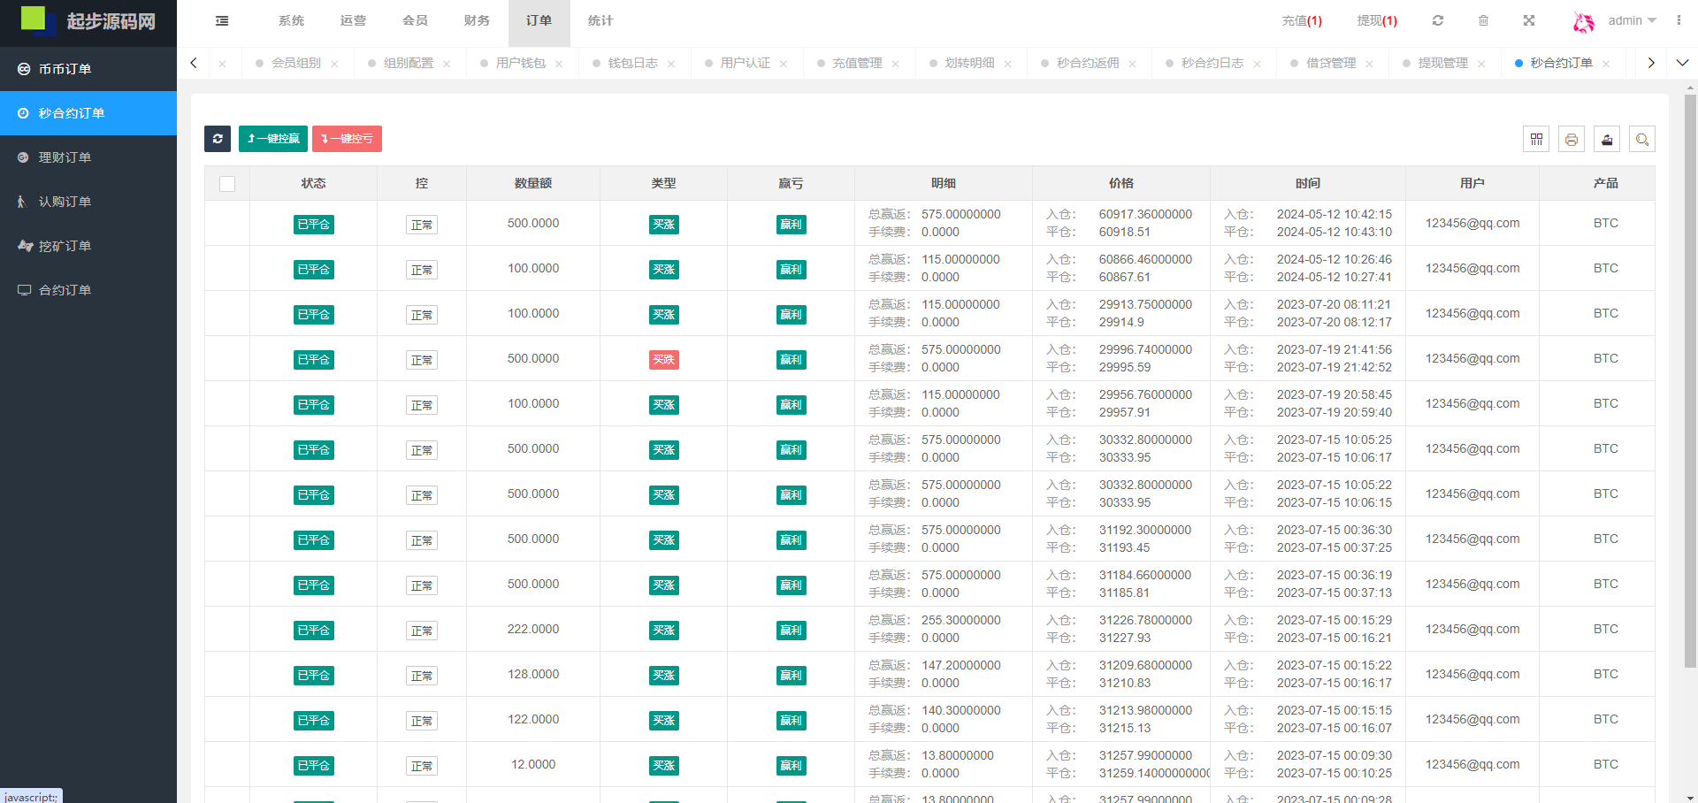The height and width of the screenshot is (803, 1698).
Task: Click the red 一键控亏 button
Action: pyautogui.click(x=347, y=139)
